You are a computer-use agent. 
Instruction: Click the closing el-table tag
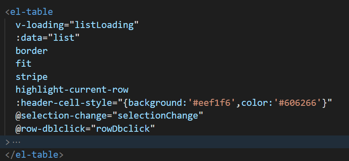click(x=34, y=154)
